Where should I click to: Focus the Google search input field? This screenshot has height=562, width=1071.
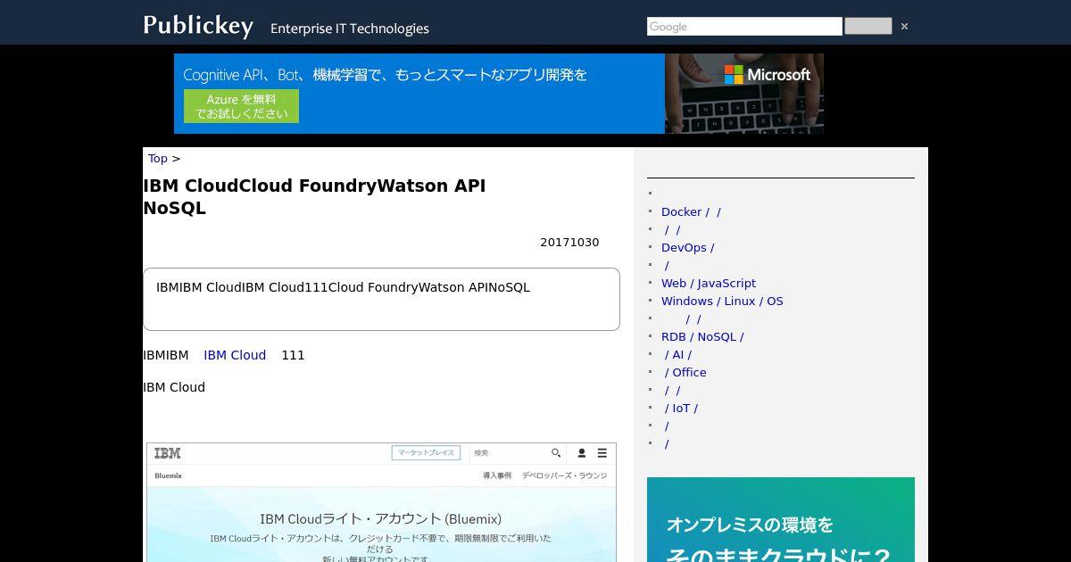[x=744, y=27]
